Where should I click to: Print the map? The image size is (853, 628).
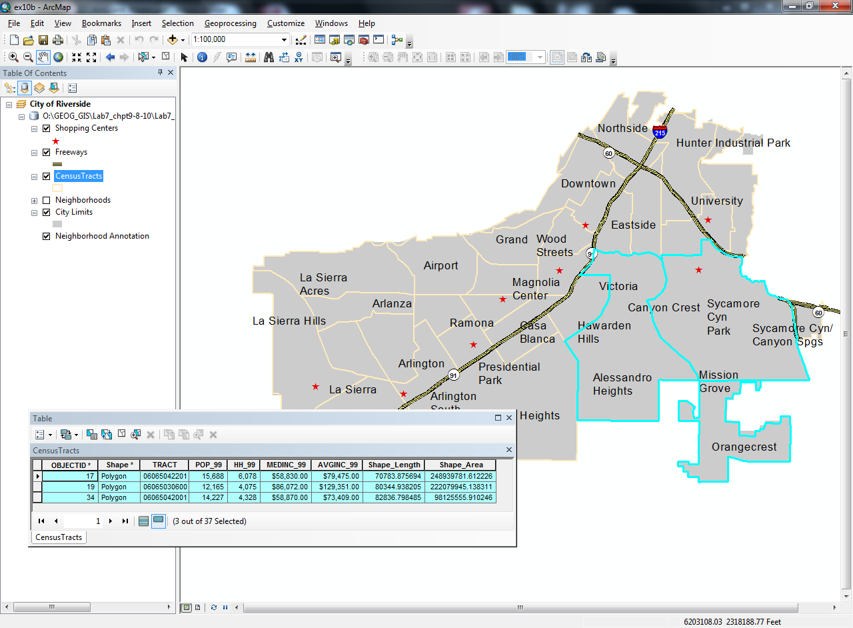pos(58,40)
